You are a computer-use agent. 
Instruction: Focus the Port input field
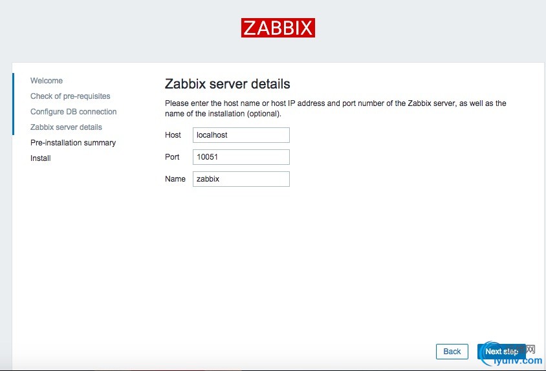tap(241, 157)
